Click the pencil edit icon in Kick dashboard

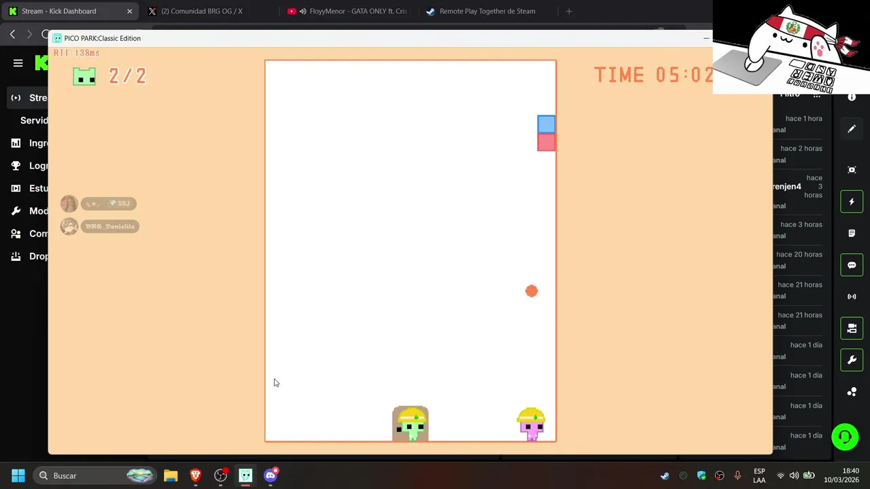[852, 129]
